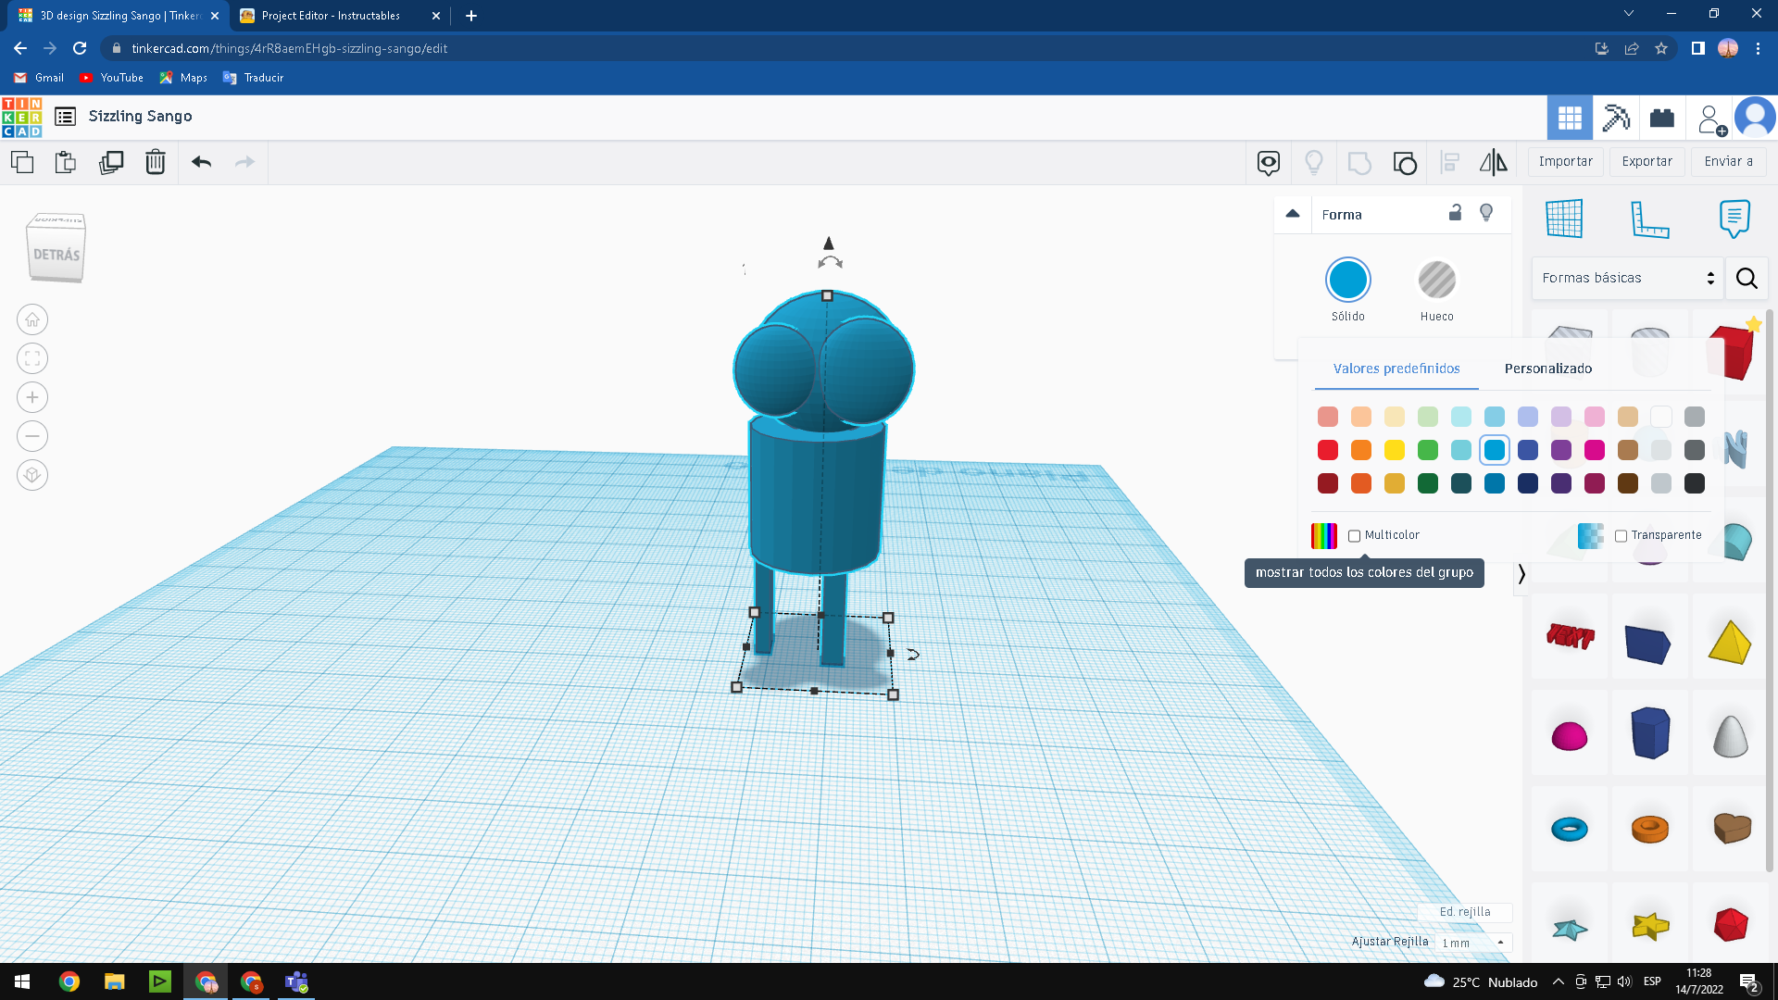The image size is (1778, 1000).
Task: Click the Copy toolbar icon
Action: (x=22, y=162)
